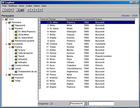Select row 24 Angela Popescu
Screen dimensions: 140x108
click(88, 87)
